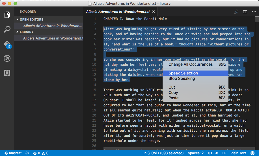Click the master branch indicator
This screenshot has height=156, width=259.
pyautogui.click(x=13, y=153)
